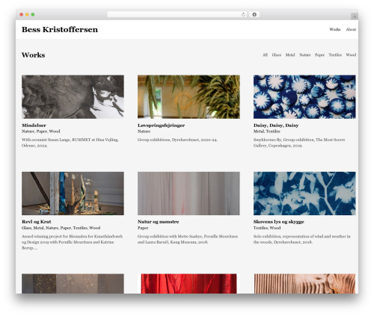374x316 pixels.
Task: Click the browser reload icon
Action: 243,15
